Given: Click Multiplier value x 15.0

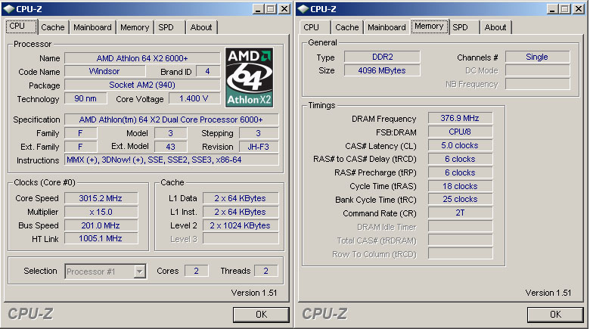Looking at the screenshot, I should tap(101, 212).
